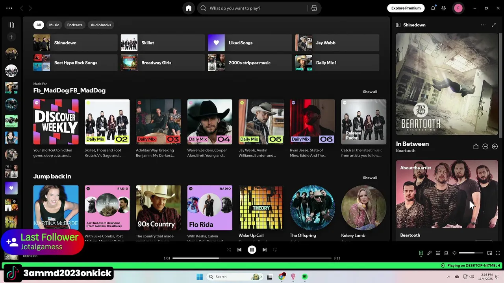Open Liked Songs purple heart in the sidebar
The height and width of the screenshot is (283, 504).
point(11,188)
